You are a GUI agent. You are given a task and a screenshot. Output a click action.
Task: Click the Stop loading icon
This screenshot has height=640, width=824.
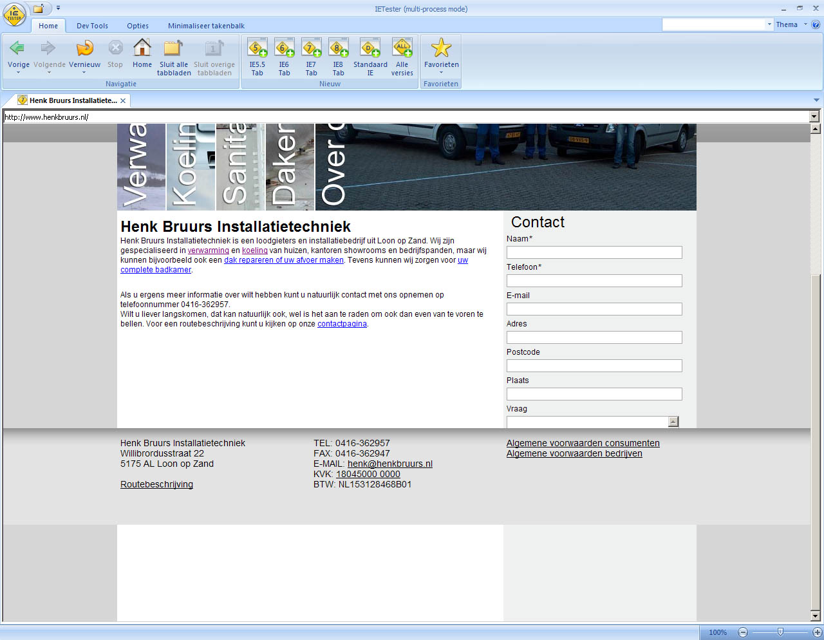[x=115, y=48]
